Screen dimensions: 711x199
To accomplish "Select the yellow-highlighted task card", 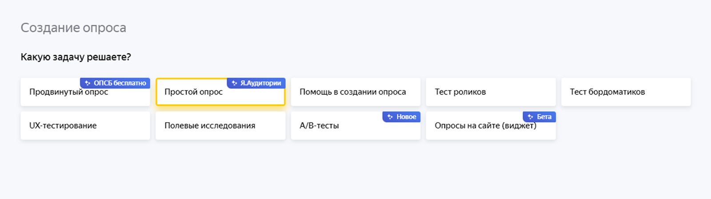I will click(x=220, y=98).
